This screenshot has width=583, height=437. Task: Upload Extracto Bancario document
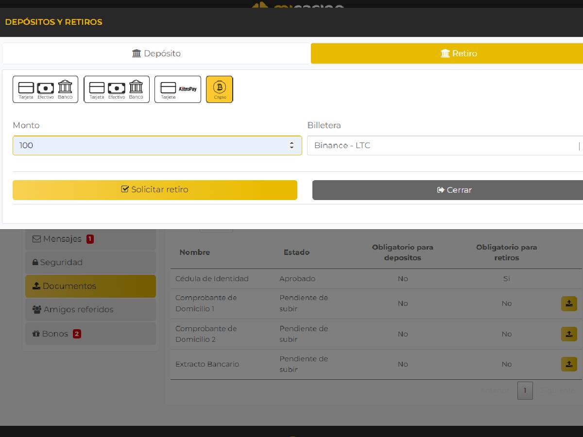point(569,364)
